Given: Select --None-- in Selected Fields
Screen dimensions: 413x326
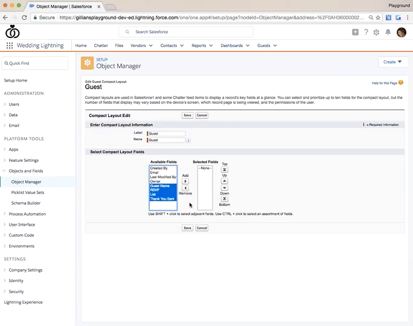Looking at the screenshot, I should [x=205, y=168].
